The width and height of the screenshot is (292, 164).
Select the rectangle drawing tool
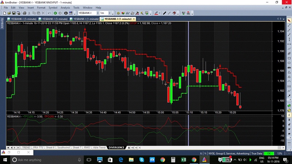click(x=289, y=58)
